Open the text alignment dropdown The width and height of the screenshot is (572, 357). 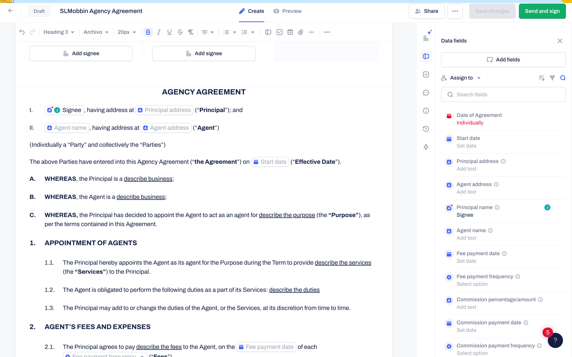[208, 32]
